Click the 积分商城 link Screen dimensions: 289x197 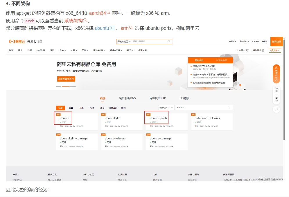tap(257, 50)
